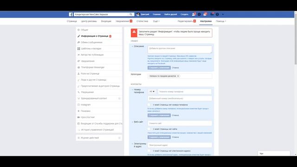
Task: Open friend requests icon in top bar
Action: 194,14
